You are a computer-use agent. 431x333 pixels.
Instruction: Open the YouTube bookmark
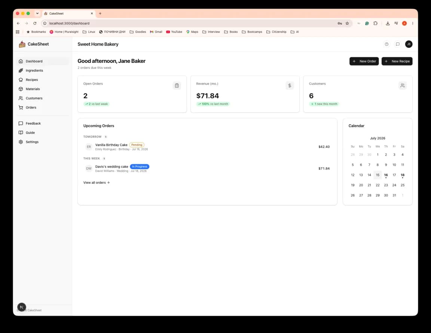click(x=174, y=32)
